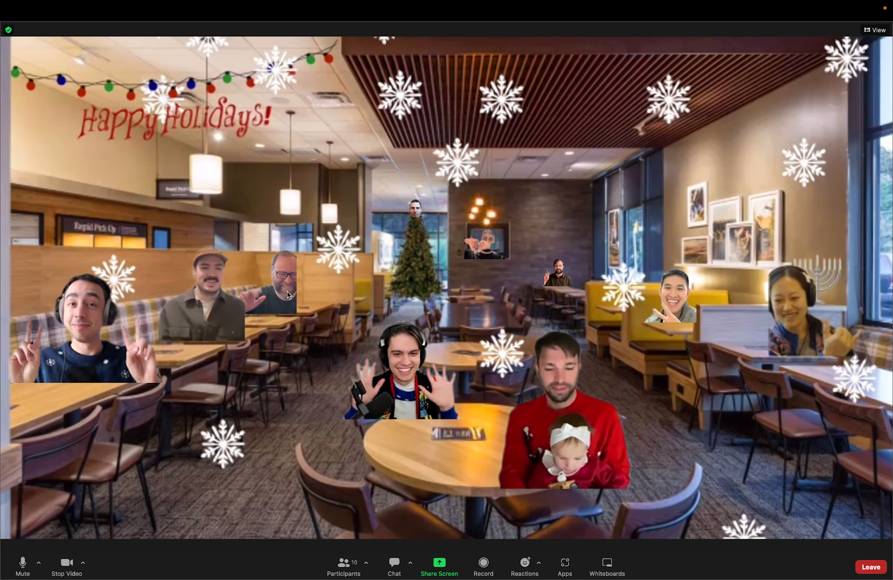Image resolution: width=893 pixels, height=580 pixels.
Task: Start sharing with the Share Screen icon
Action: [439, 562]
